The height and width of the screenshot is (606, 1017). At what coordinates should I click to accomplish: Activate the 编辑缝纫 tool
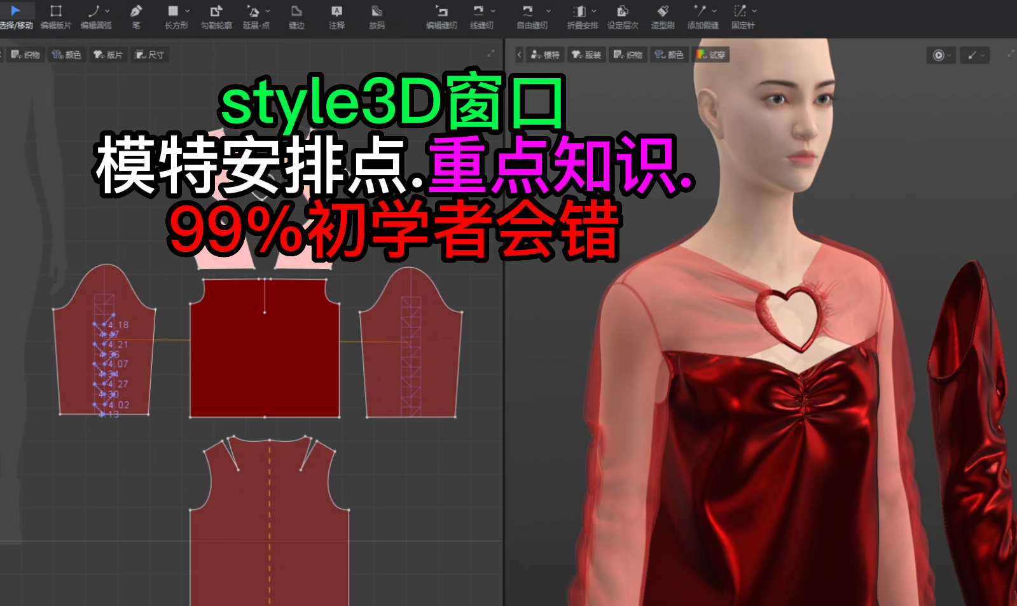pos(441,16)
